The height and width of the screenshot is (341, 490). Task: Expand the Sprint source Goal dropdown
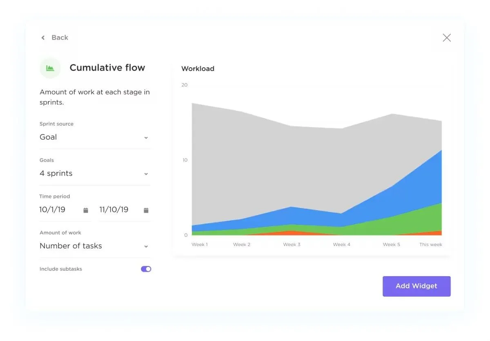point(95,137)
